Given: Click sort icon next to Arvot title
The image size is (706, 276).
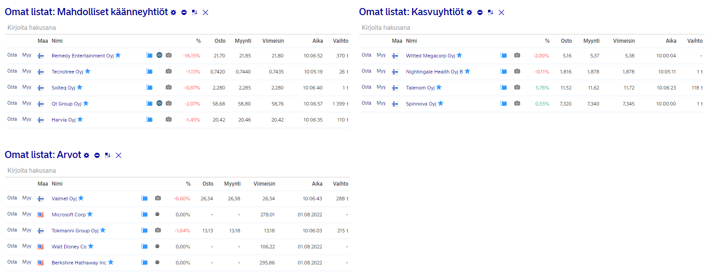Looking at the screenshot, I should coord(108,155).
